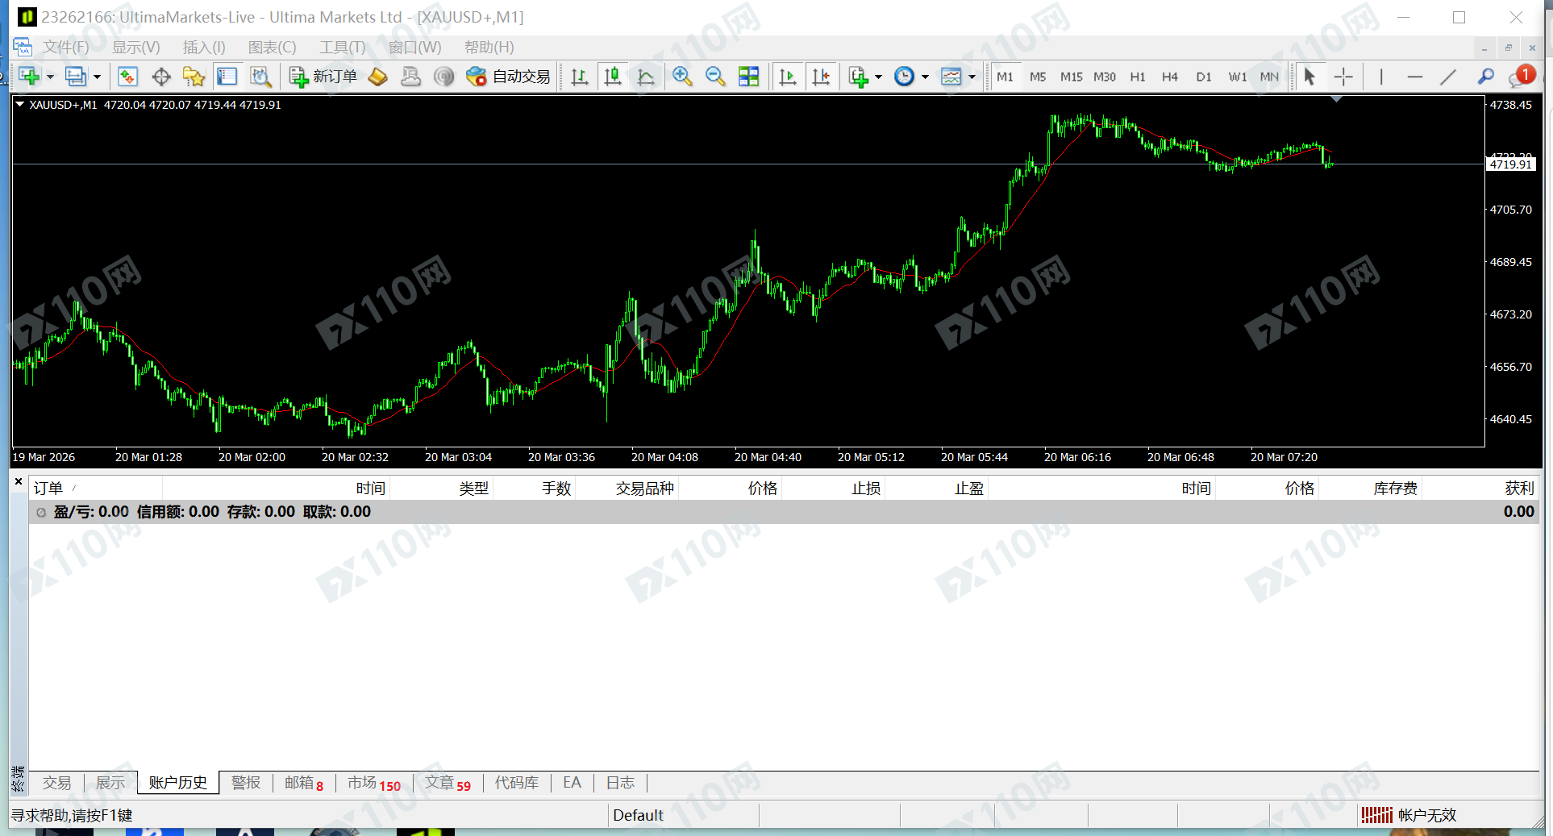Select the Crosshair tool
The image size is (1553, 836).
point(1343,77)
